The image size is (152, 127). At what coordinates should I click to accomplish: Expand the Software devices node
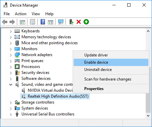(11, 79)
